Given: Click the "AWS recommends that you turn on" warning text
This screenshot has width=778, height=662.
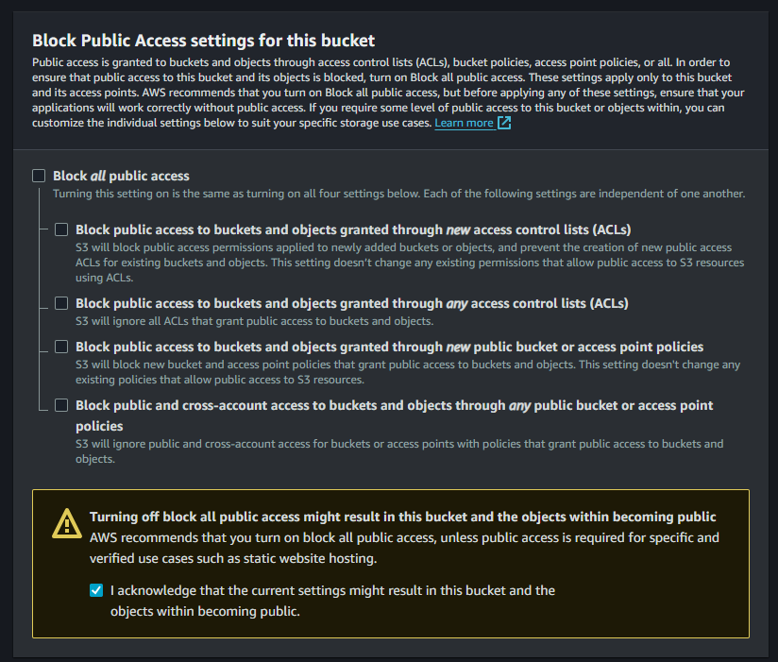Looking at the screenshot, I should (404, 537).
